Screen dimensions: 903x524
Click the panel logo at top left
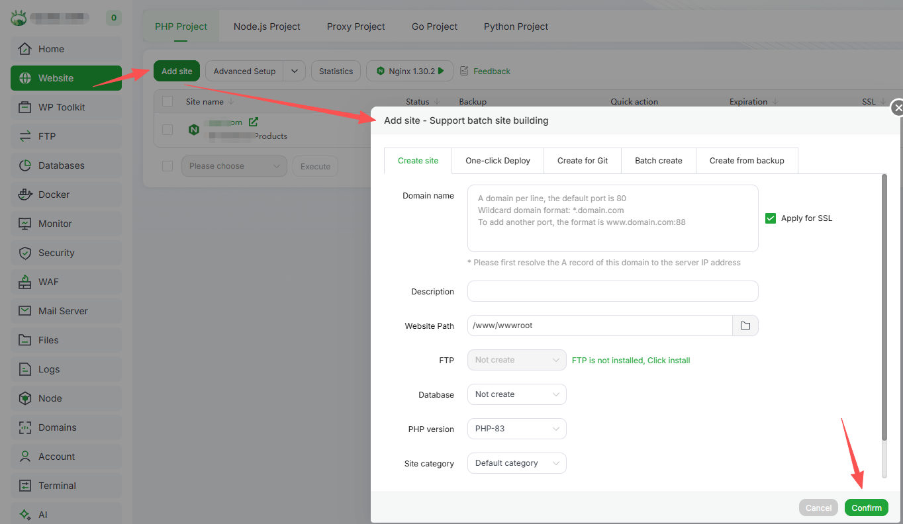tap(18, 18)
